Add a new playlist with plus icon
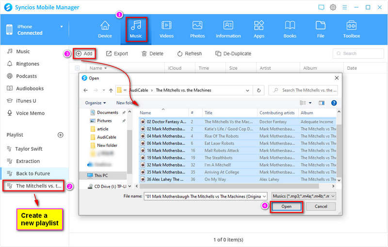The height and width of the screenshot is (247, 388). [x=60, y=135]
